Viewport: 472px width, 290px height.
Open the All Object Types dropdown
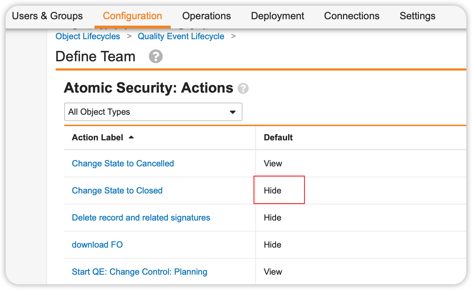tap(153, 112)
